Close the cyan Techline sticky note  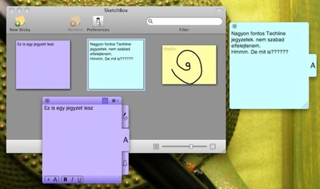pos(235,26)
